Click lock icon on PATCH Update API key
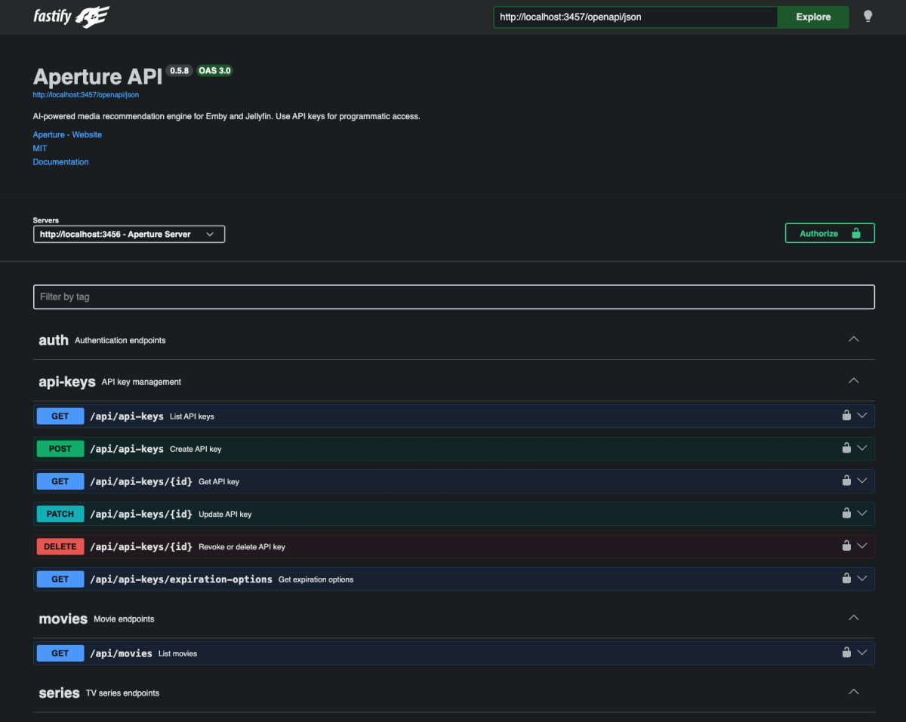Image resolution: width=906 pixels, height=722 pixels. point(846,513)
